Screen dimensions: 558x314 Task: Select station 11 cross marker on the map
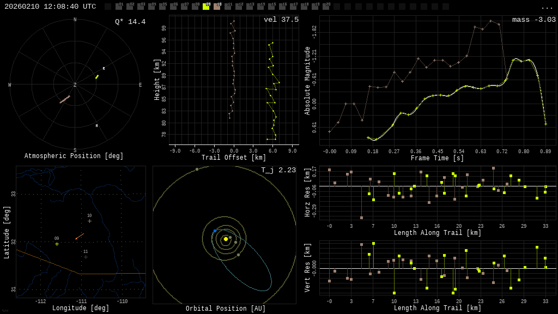click(86, 257)
